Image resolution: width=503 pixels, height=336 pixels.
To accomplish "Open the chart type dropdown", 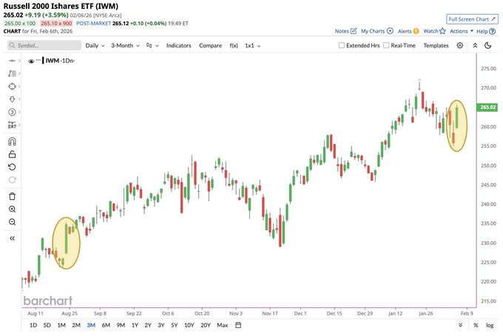I will (152, 46).
